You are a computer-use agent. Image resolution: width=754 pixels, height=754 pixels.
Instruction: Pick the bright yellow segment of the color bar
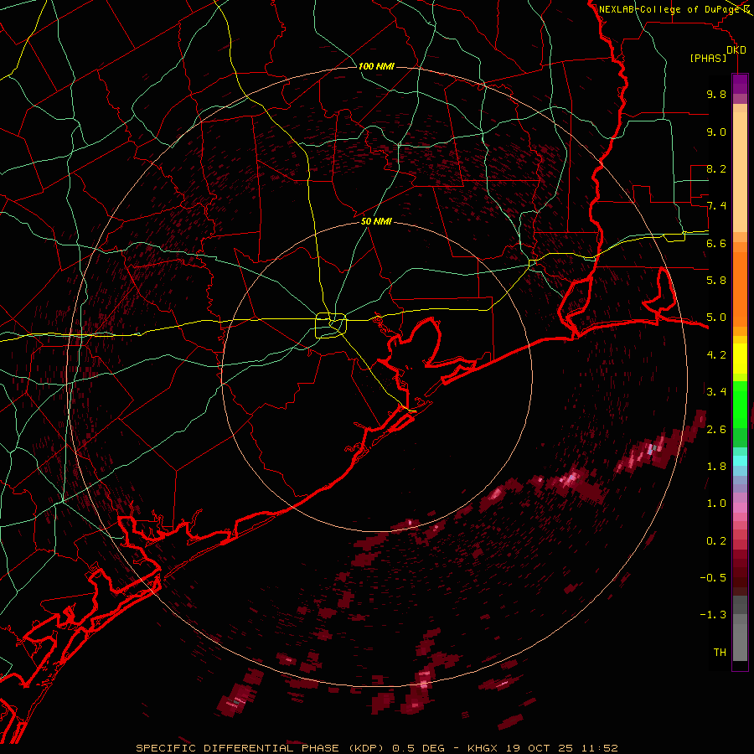(x=740, y=359)
